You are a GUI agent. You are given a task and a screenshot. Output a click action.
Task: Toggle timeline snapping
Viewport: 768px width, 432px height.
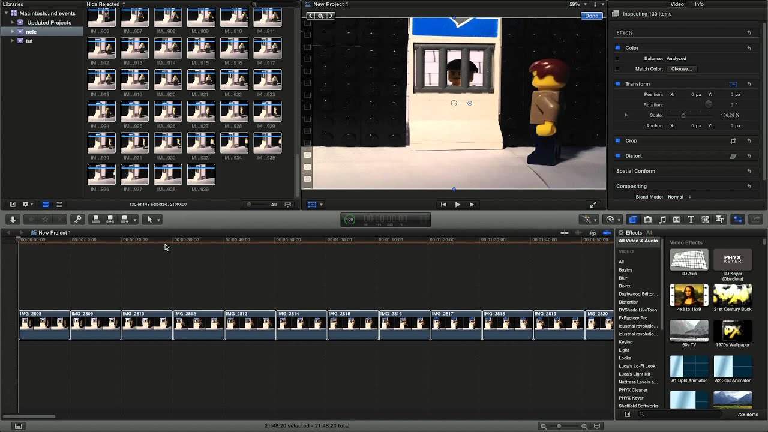(607, 233)
